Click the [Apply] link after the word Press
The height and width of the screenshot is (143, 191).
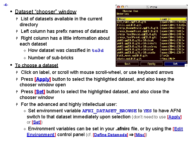(43, 79)
